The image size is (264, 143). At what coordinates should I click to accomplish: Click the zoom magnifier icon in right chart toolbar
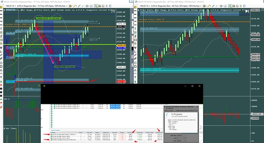(226, 6)
